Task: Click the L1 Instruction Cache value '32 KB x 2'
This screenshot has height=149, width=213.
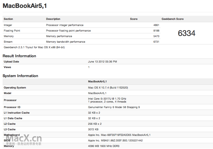Action: 94,113
